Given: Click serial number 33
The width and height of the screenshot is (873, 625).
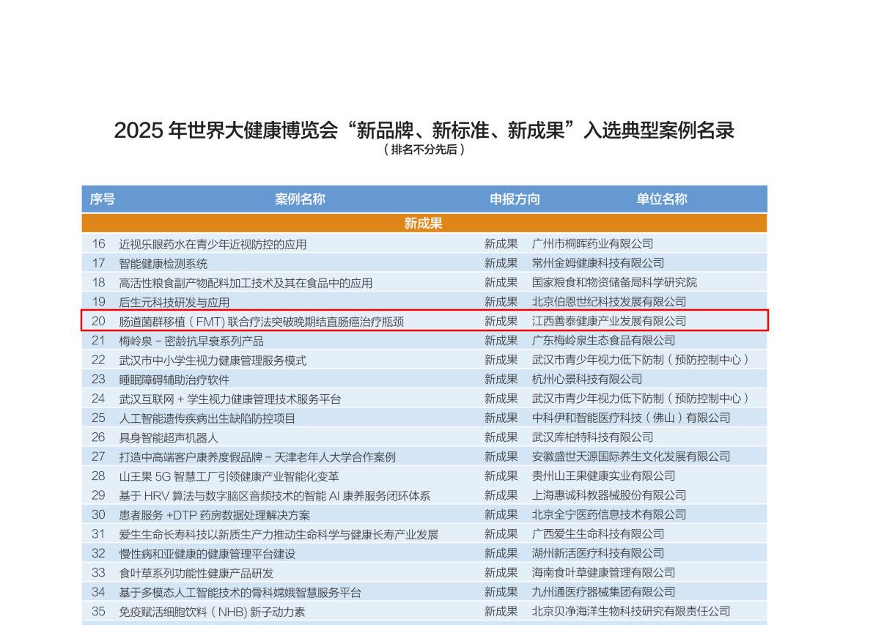Looking at the screenshot, I should (x=98, y=573).
